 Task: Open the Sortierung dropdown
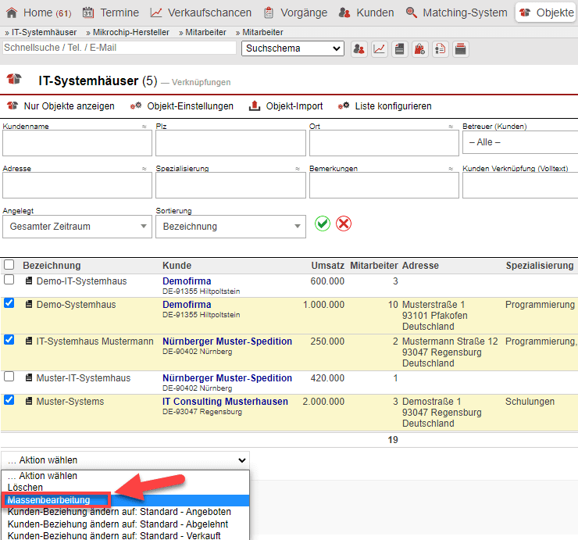pyautogui.click(x=230, y=227)
